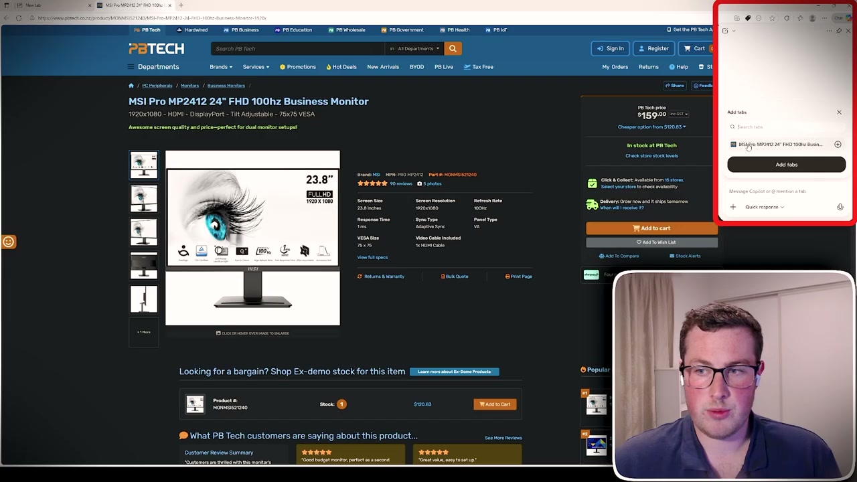Add the ex-demo MONMSI521240 unit to cart
857x482 pixels.
pyautogui.click(x=495, y=404)
